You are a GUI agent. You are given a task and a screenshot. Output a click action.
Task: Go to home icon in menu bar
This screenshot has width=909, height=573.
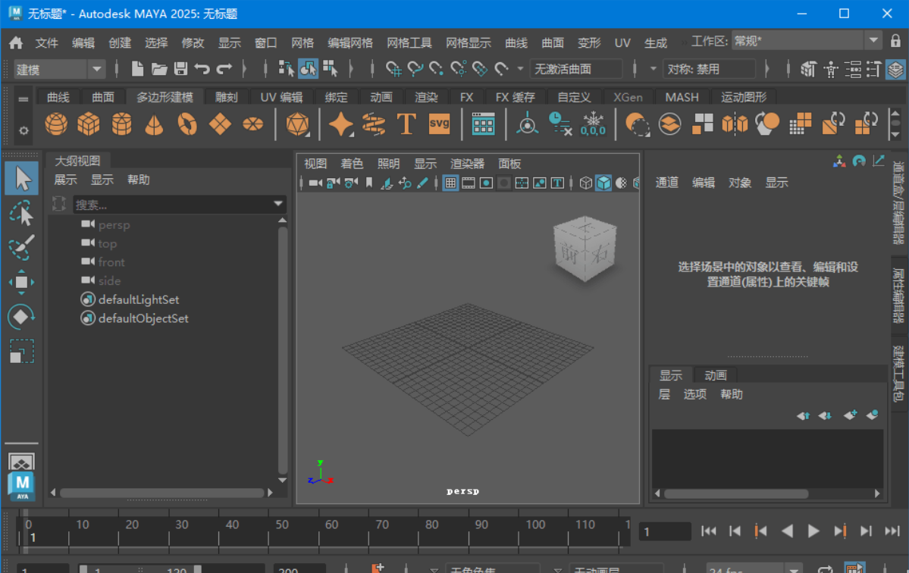click(x=16, y=43)
